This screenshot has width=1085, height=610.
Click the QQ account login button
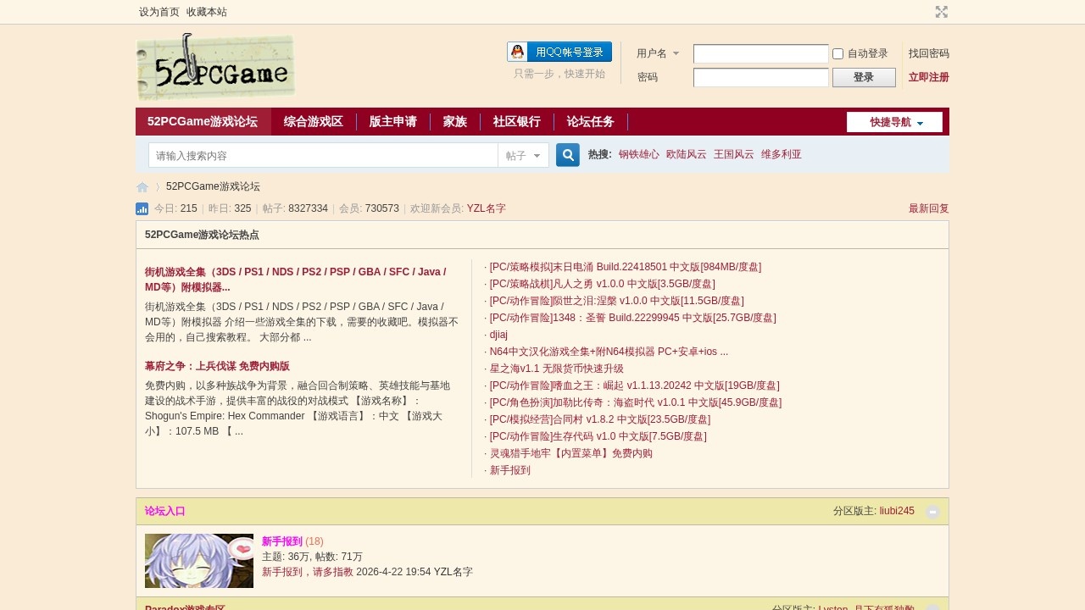click(x=559, y=52)
